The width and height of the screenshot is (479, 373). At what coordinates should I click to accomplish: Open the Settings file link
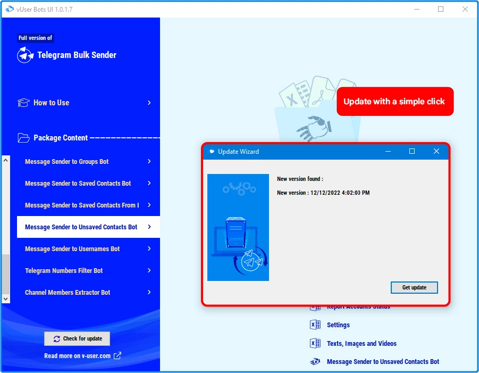[x=338, y=325]
